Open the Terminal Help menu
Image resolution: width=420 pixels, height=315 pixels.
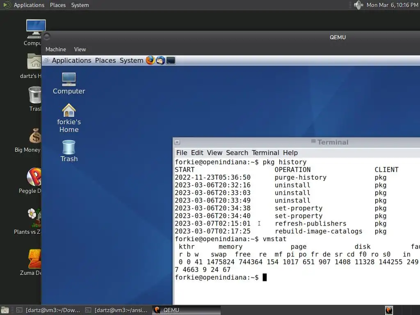click(x=290, y=153)
